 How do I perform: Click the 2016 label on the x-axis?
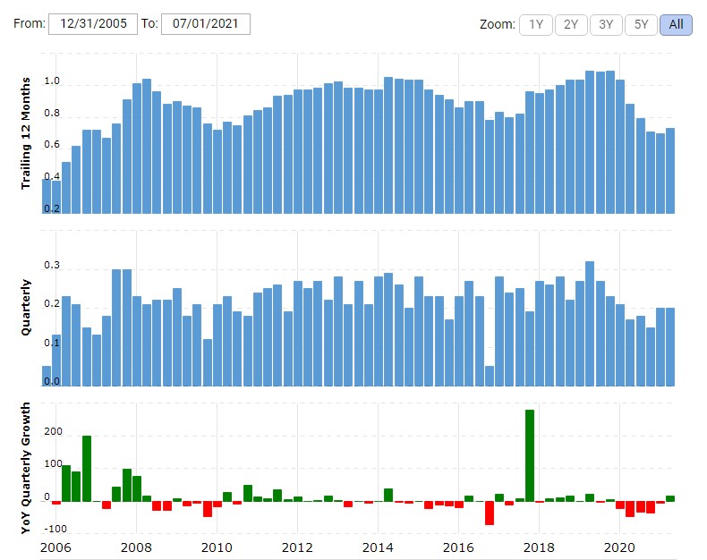click(458, 547)
